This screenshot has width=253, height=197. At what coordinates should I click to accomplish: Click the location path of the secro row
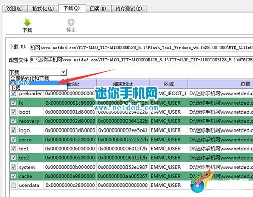click(221, 139)
